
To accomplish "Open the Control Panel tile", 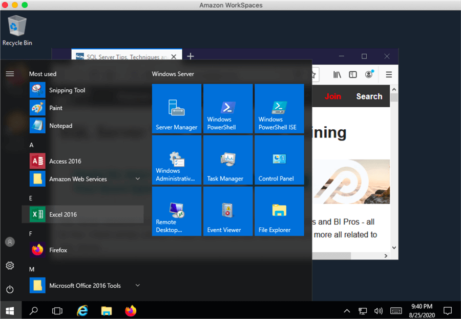I will pos(279,159).
